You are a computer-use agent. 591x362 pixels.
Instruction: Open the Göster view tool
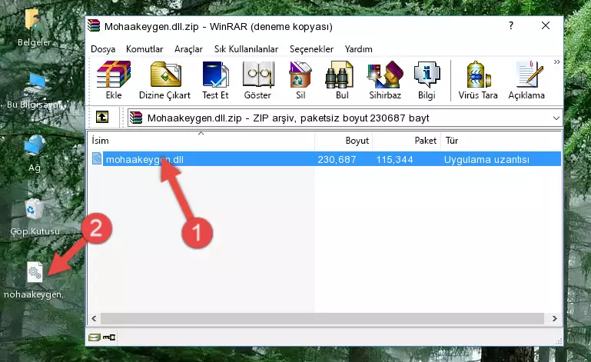(x=257, y=80)
